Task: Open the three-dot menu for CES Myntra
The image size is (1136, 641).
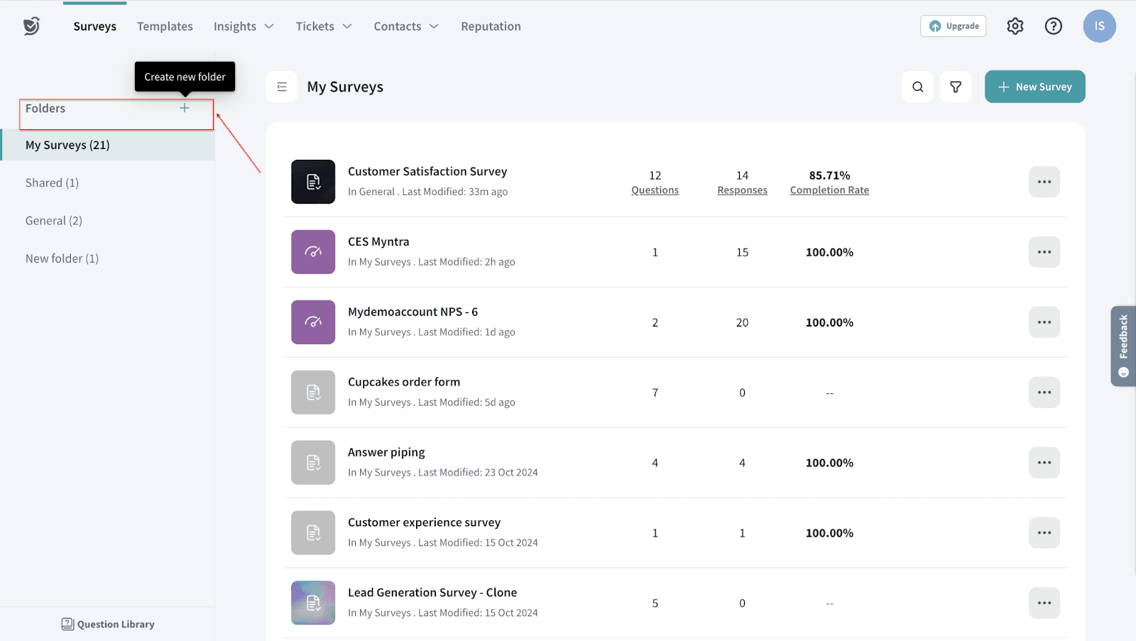Action: [1044, 252]
